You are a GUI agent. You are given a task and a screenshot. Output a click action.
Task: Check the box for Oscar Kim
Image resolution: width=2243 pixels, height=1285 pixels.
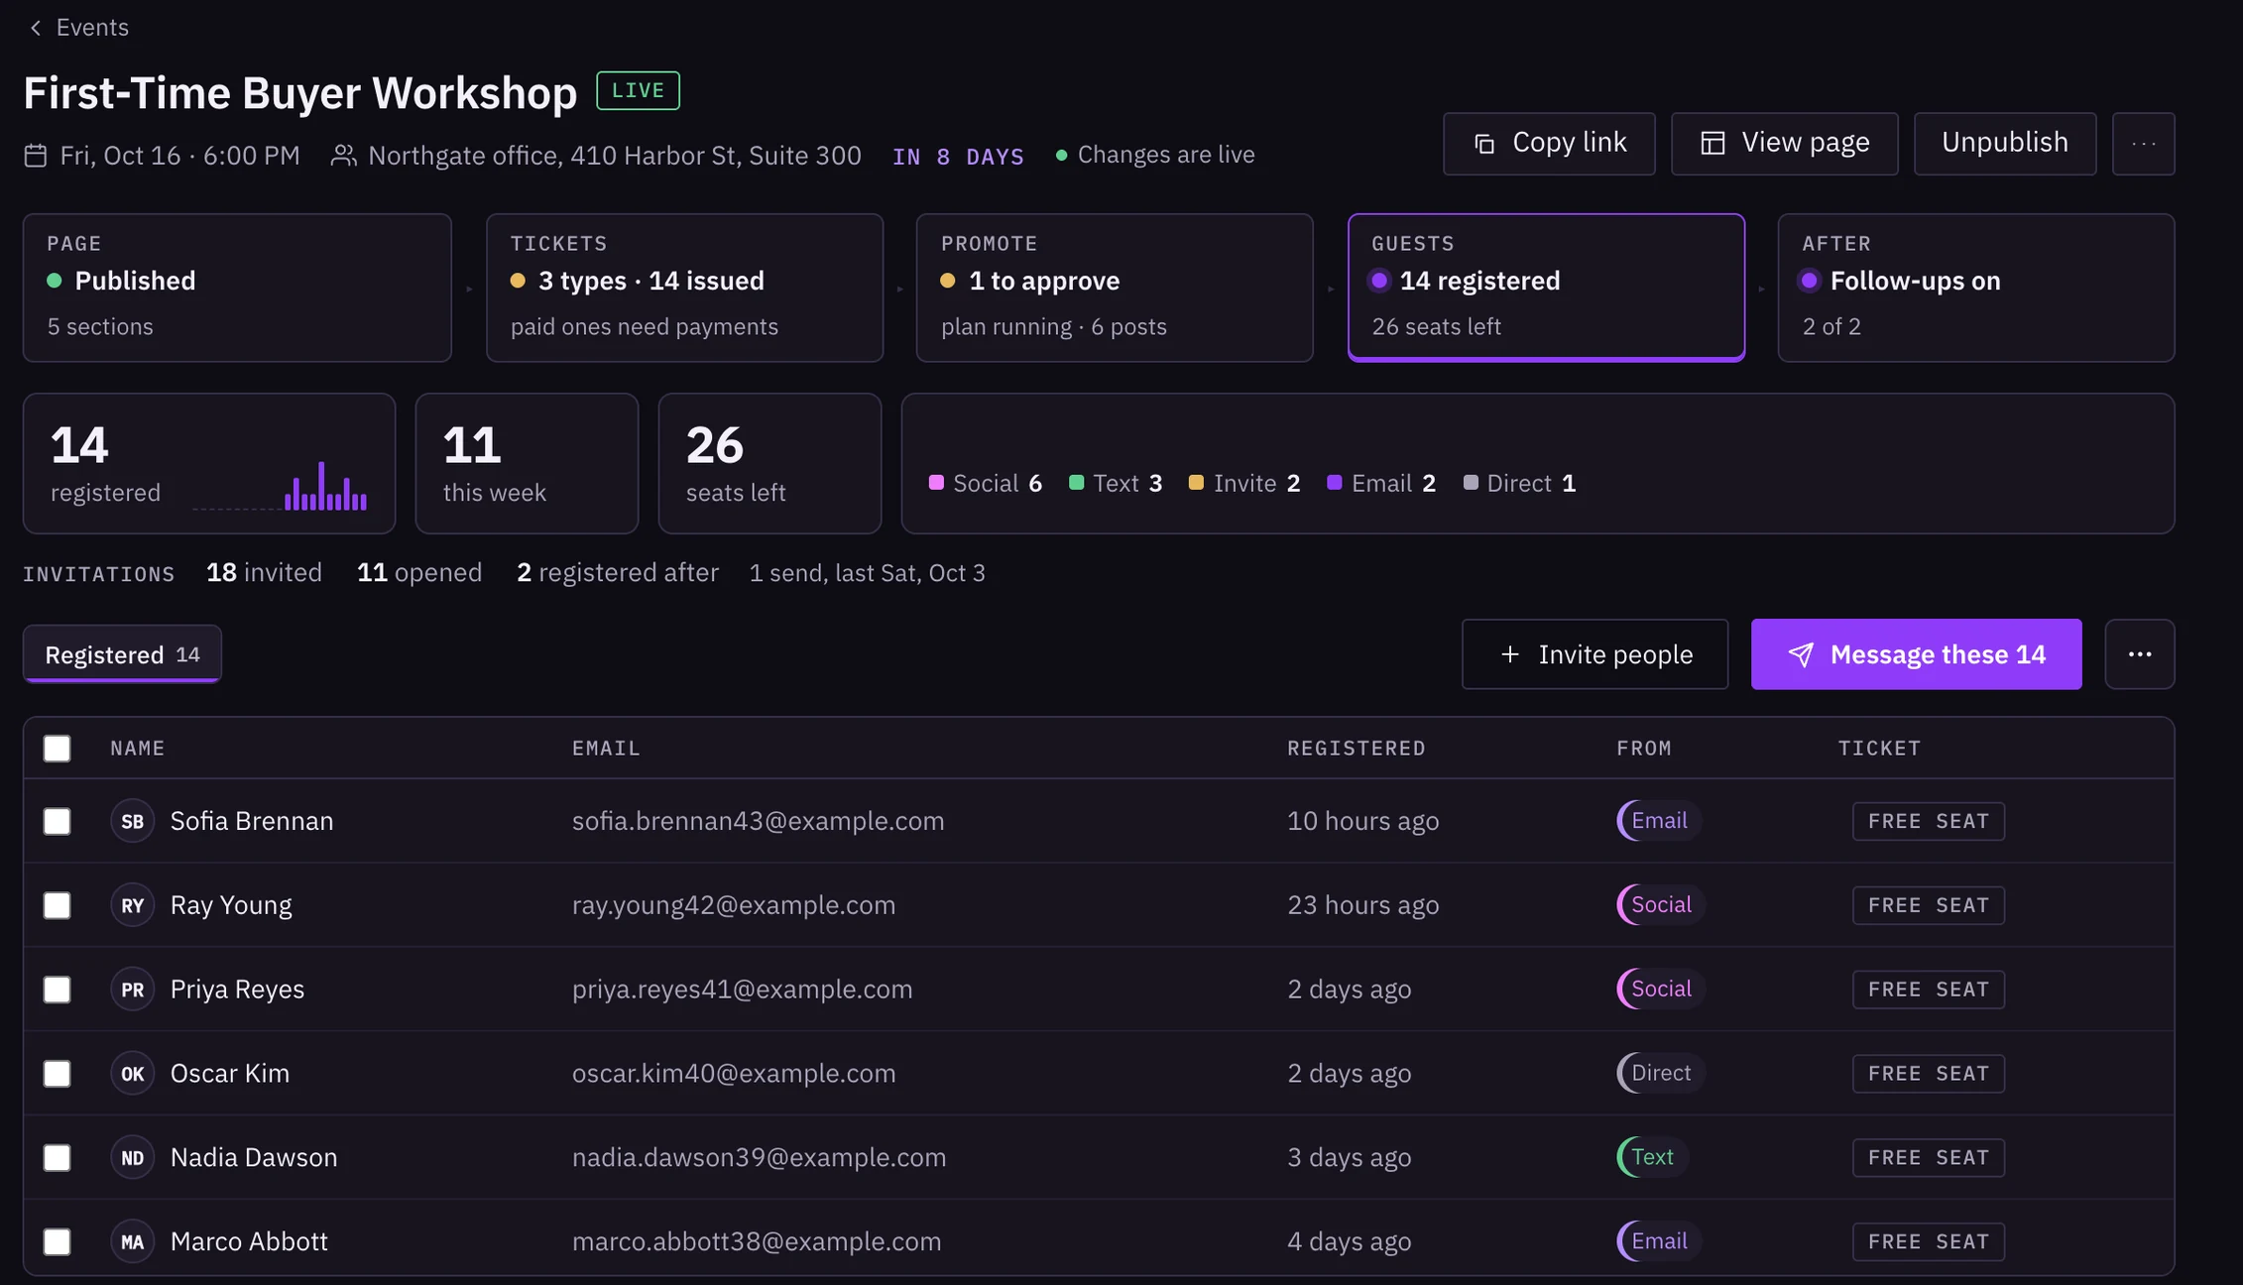[57, 1074]
